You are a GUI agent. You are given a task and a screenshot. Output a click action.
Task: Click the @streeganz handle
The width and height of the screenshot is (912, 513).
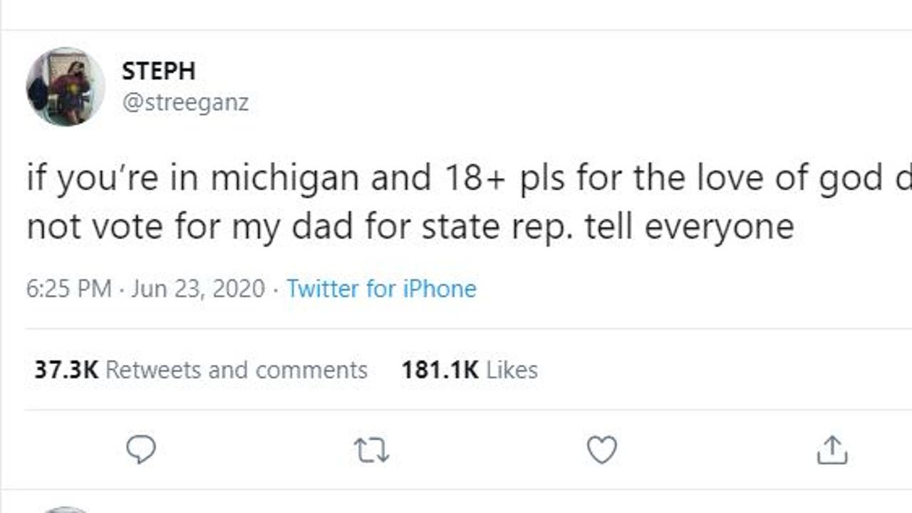coord(186,103)
